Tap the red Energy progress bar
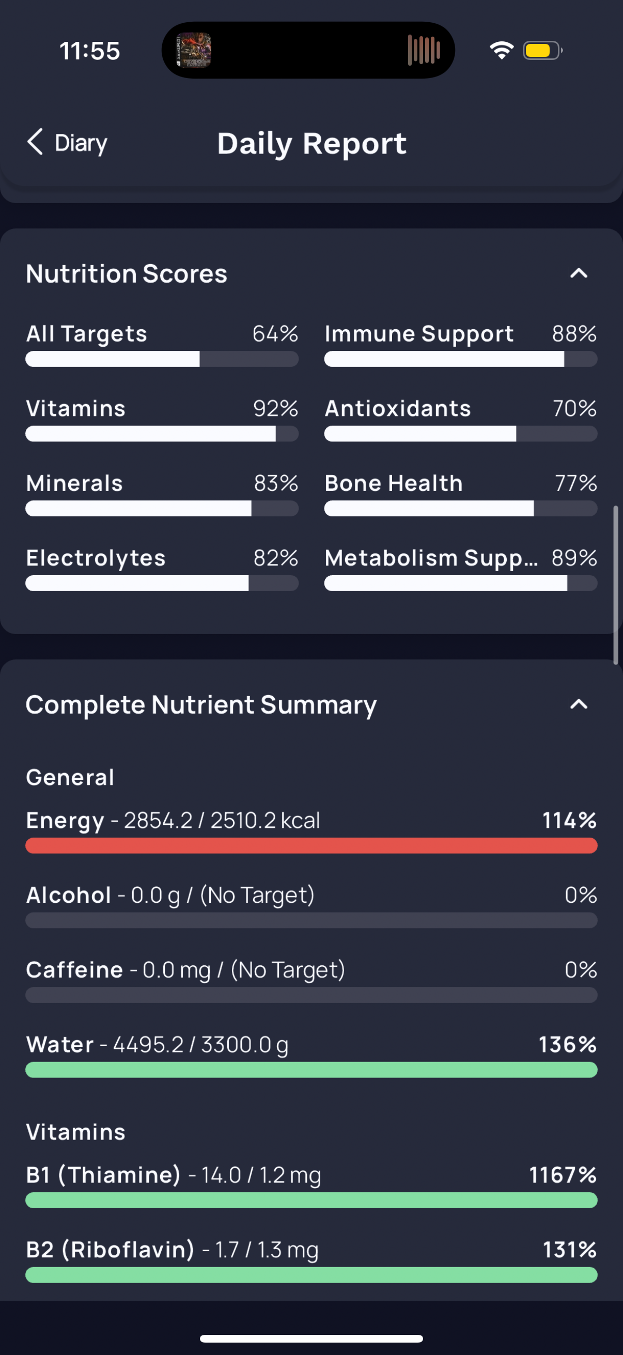The height and width of the screenshot is (1355, 623). pyautogui.click(x=311, y=846)
